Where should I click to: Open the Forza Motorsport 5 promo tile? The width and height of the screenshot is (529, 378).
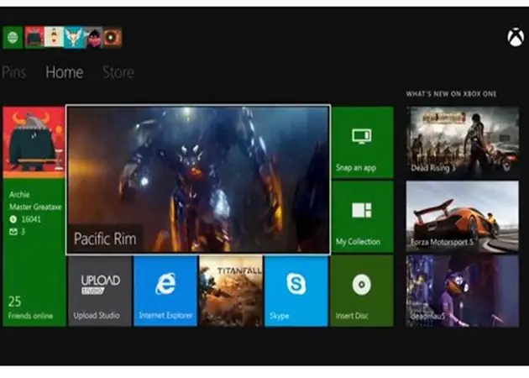(x=462, y=217)
